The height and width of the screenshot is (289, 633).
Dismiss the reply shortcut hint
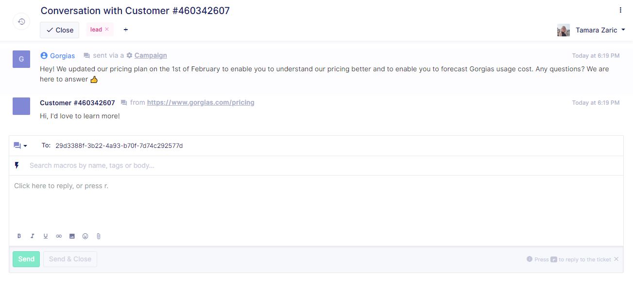pyautogui.click(x=616, y=259)
